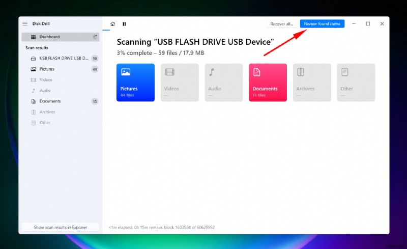
Task: Click the Pictures icon in the sidebar
Action: tap(34, 69)
